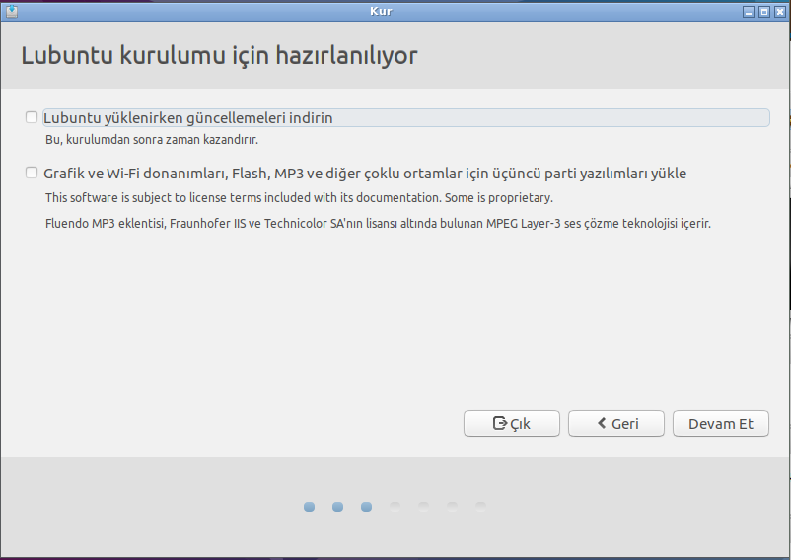Click the "Lubuntu kurulumu için hazırlanılıyor" heading

219,55
